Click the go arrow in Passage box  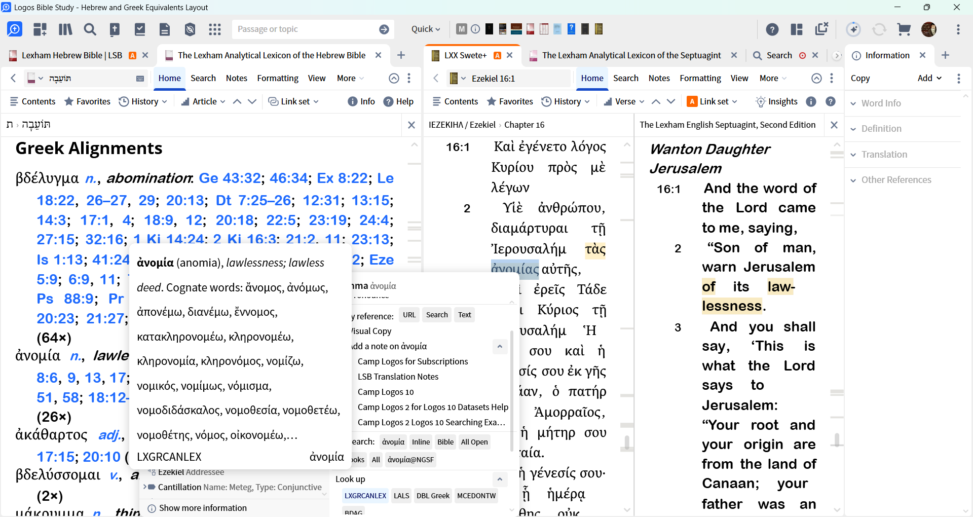tap(384, 29)
